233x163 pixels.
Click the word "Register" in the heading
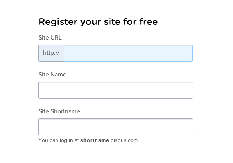click(x=58, y=22)
